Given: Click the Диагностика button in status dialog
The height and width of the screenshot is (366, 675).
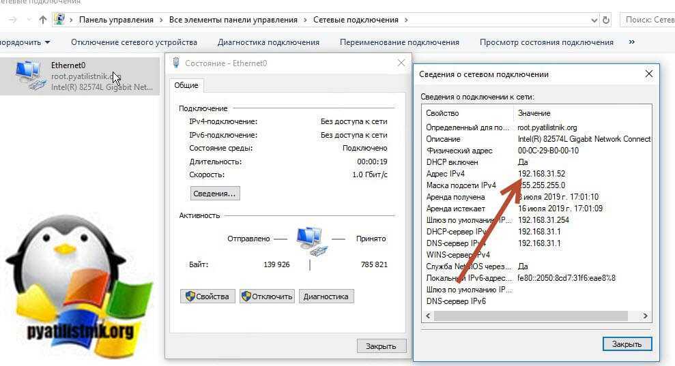Looking at the screenshot, I should click(x=326, y=296).
